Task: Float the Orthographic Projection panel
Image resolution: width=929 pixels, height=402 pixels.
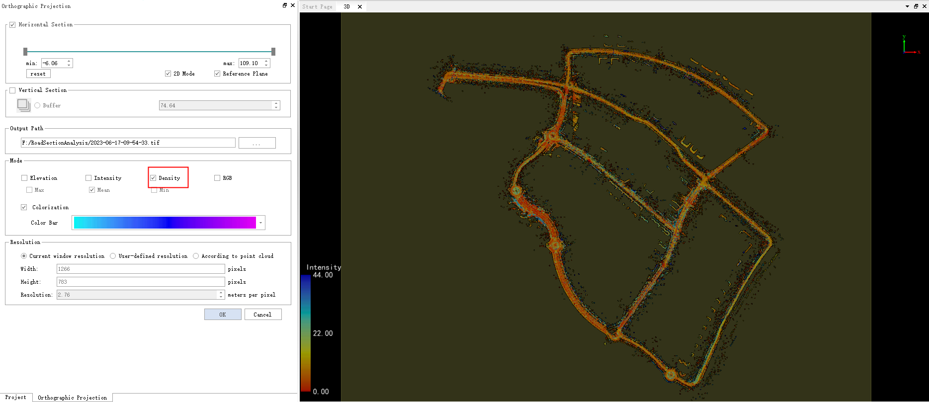Action: [x=285, y=5]
